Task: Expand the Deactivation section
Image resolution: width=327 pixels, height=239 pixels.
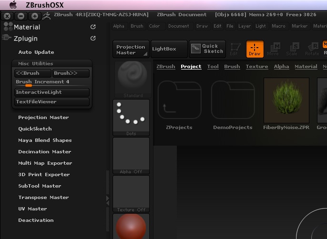Action: (x=36, y=220)
